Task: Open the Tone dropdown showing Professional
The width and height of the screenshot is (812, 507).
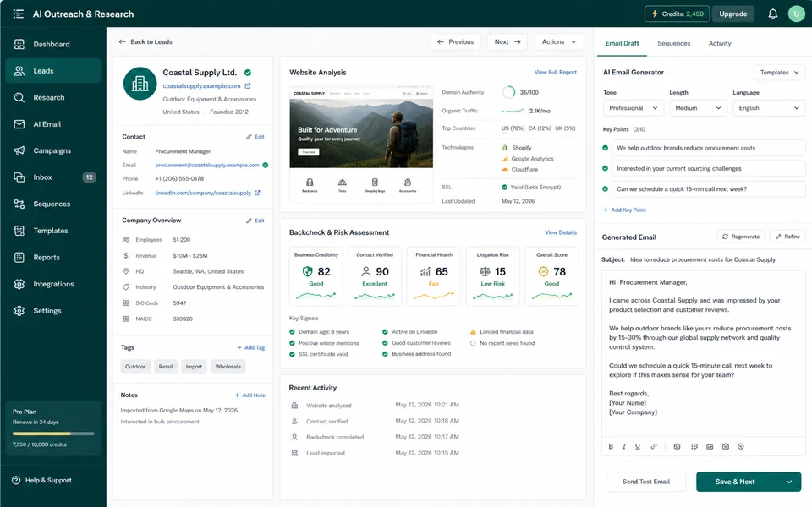Action: [633, 108]
